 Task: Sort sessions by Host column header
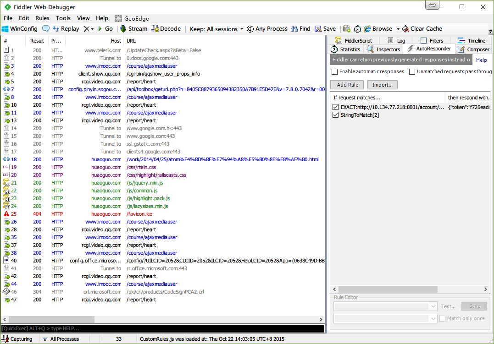click(94, 41)
